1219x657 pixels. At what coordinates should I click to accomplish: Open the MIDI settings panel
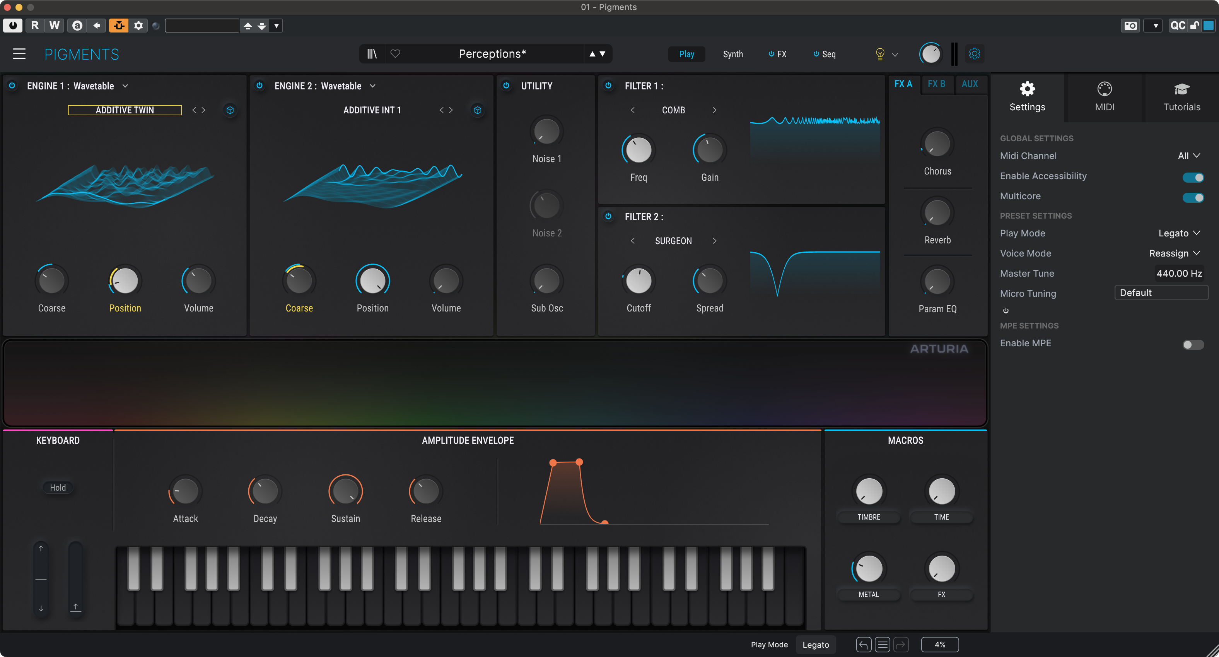1105,98
